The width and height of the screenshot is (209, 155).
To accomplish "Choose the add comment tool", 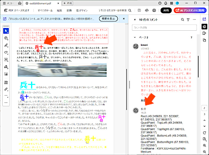I will [x=6, y=38].
